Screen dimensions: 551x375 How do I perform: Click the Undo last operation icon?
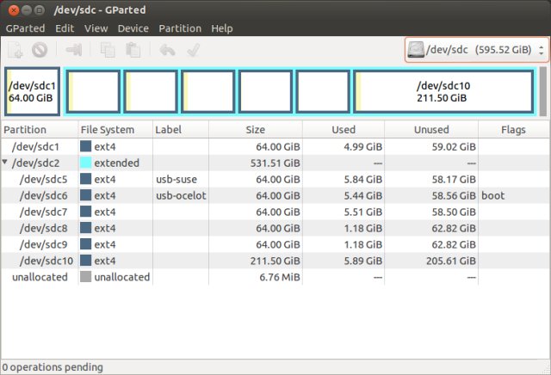point(168,50)
